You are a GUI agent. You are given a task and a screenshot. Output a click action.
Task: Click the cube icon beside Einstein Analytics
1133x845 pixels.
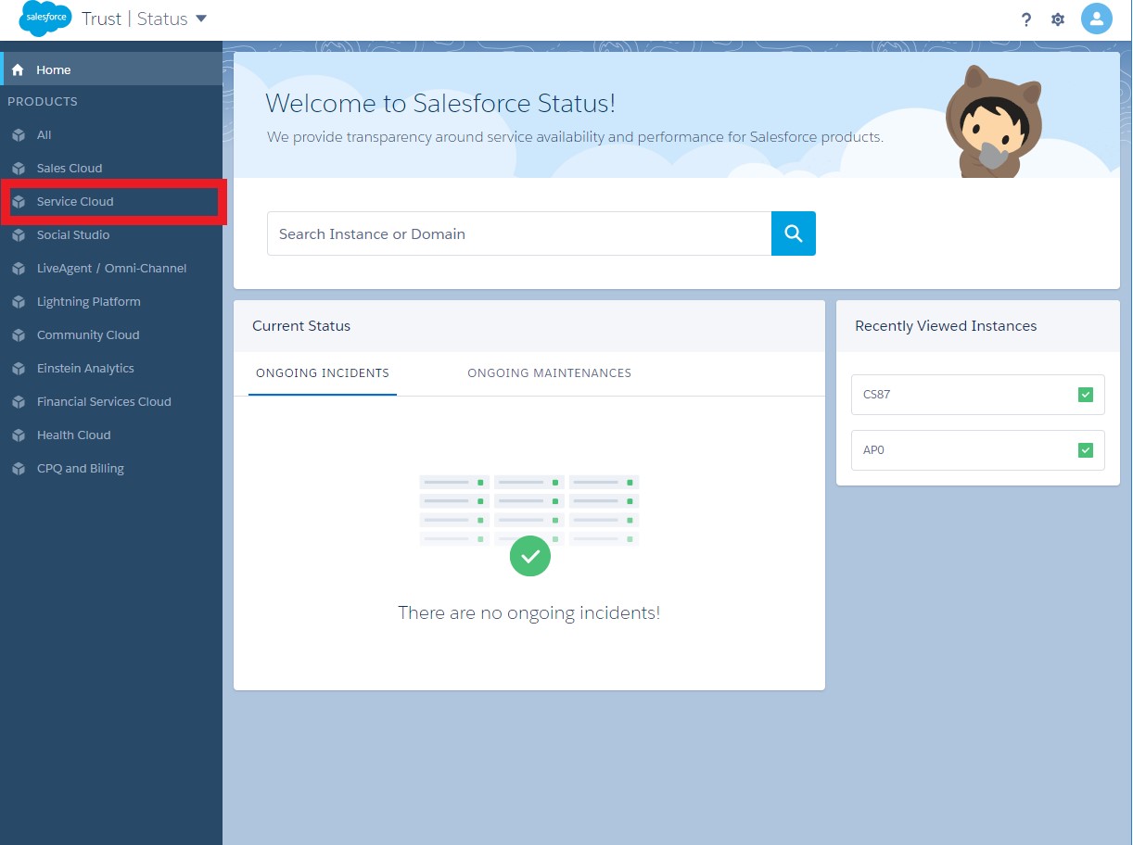click(19, 369)
